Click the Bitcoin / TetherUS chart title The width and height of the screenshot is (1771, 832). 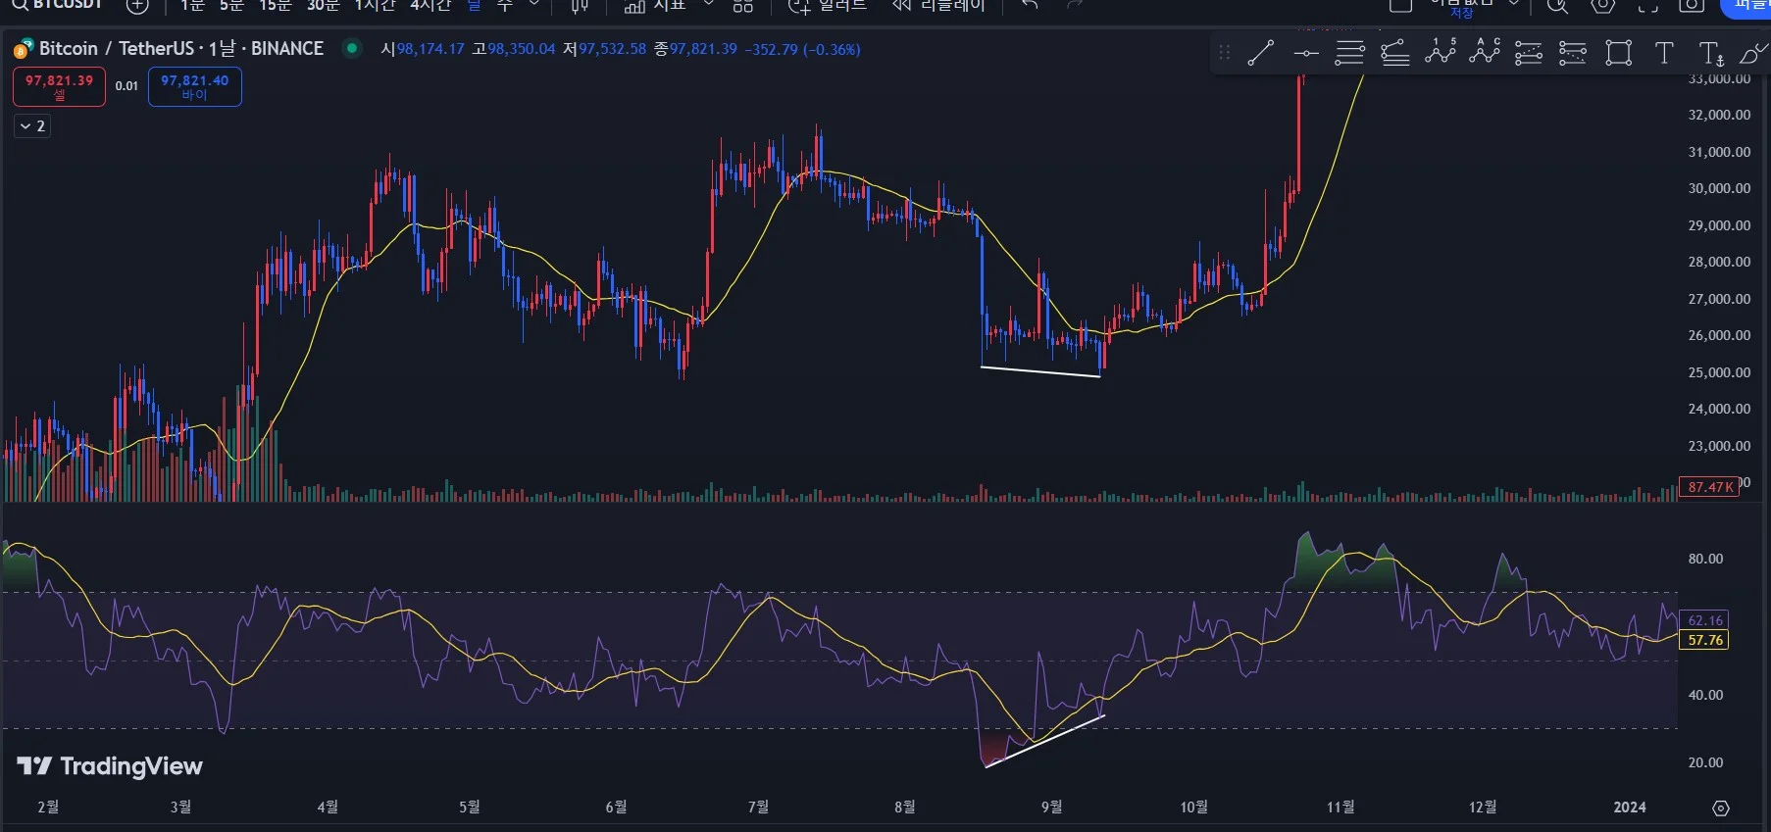click(x=181, y=48)
